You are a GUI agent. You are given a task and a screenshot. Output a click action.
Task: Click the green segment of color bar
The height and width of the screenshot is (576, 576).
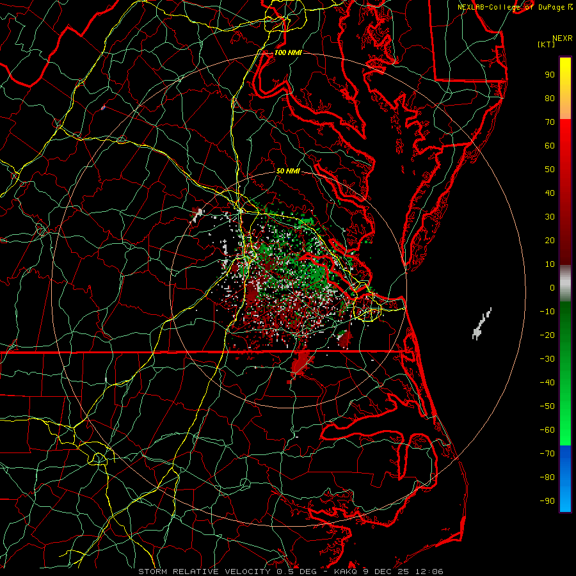click(x=565, y=373)
